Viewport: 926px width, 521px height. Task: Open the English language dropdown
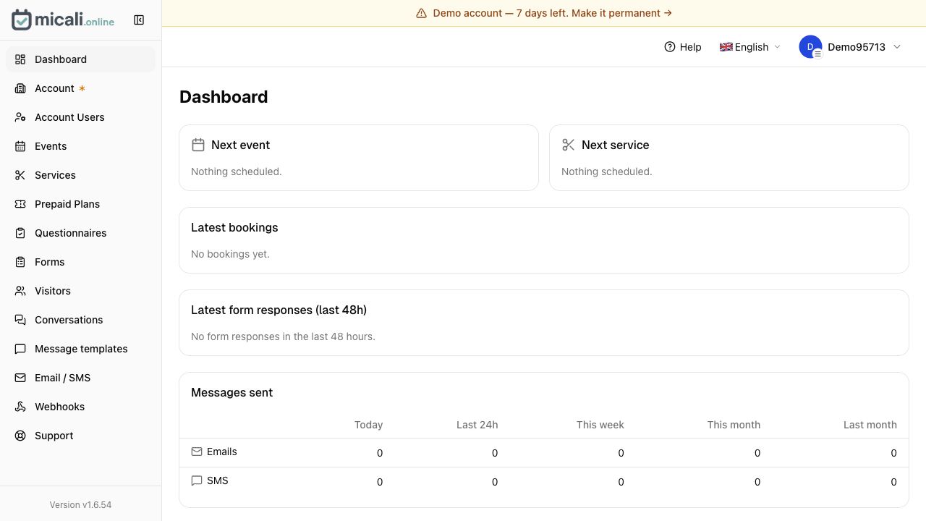pyautogui.click(x=750, y=47)
